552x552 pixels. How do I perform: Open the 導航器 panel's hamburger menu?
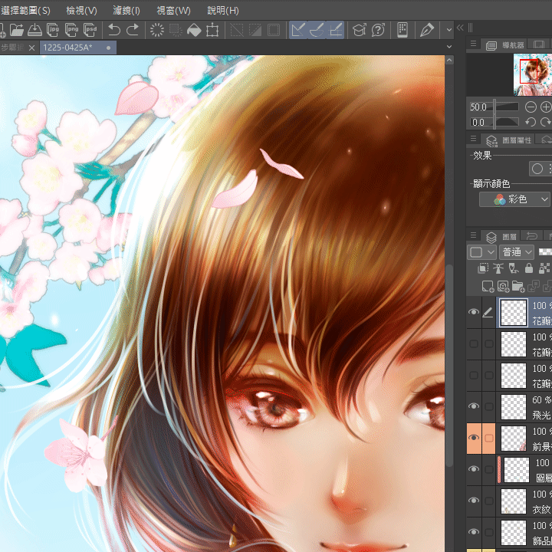(474, 44)
